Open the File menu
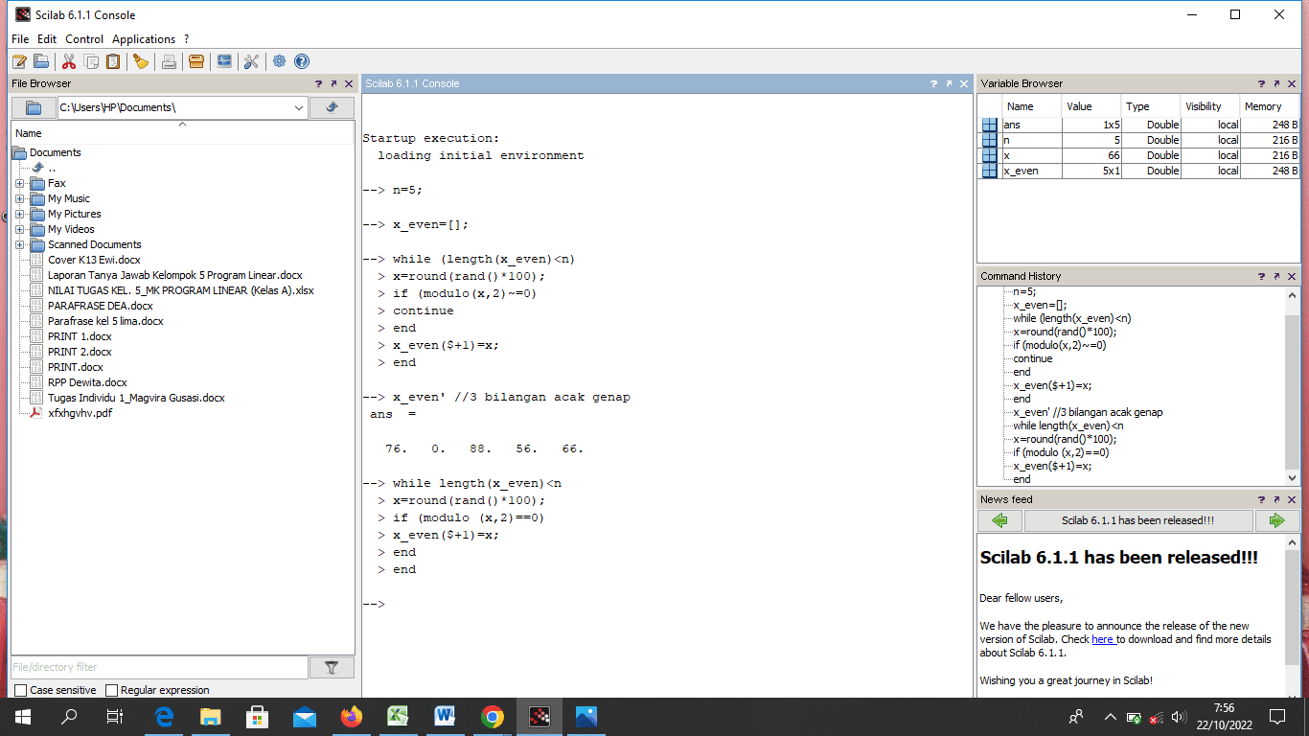The image size is (1309, 736). pyautogui.click(x=20, y=39)
